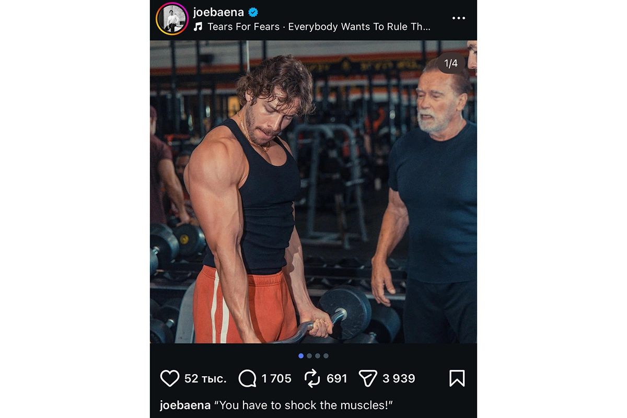The image size is (627, 418).
Task: Like the post with the heart icon
Action: click(169, 378)
